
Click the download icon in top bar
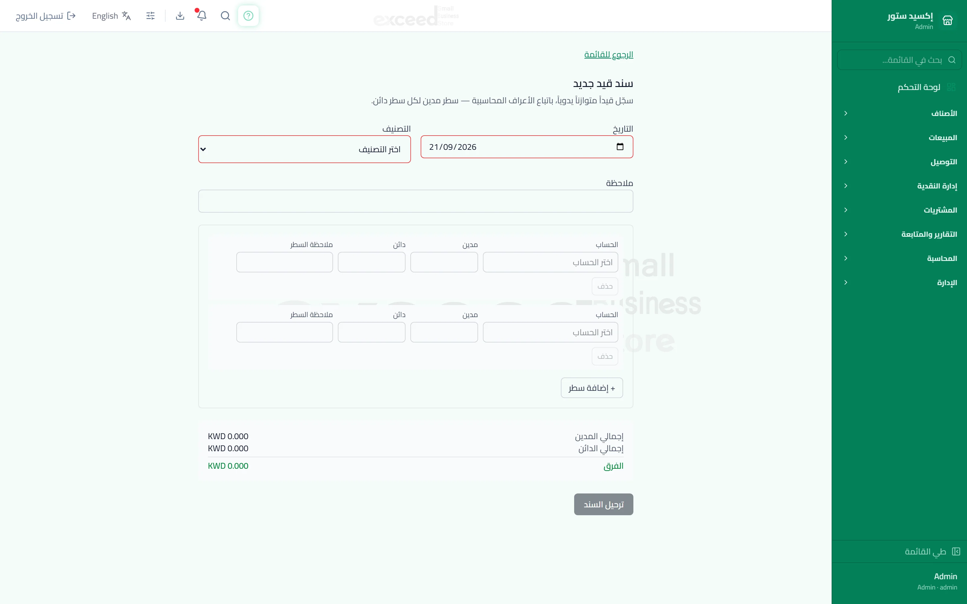[180, 16]
